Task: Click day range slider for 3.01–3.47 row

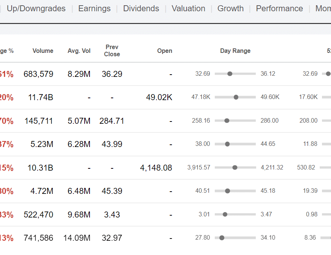Action: pos(235,214)
